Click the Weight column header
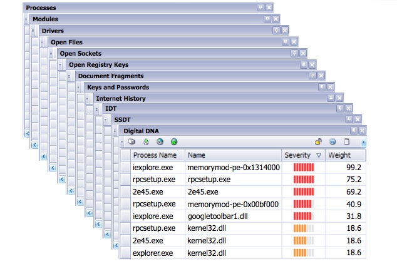The height and width of the screenshot is (264, 397). pos(340,155)
